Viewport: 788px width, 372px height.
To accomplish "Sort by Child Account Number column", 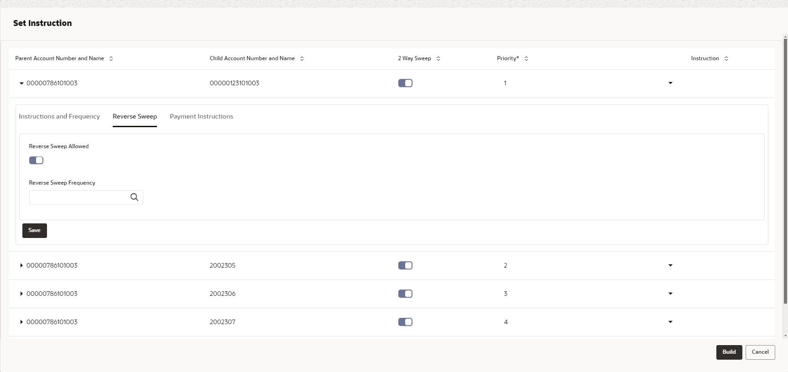I will click(x=302, y=58).
